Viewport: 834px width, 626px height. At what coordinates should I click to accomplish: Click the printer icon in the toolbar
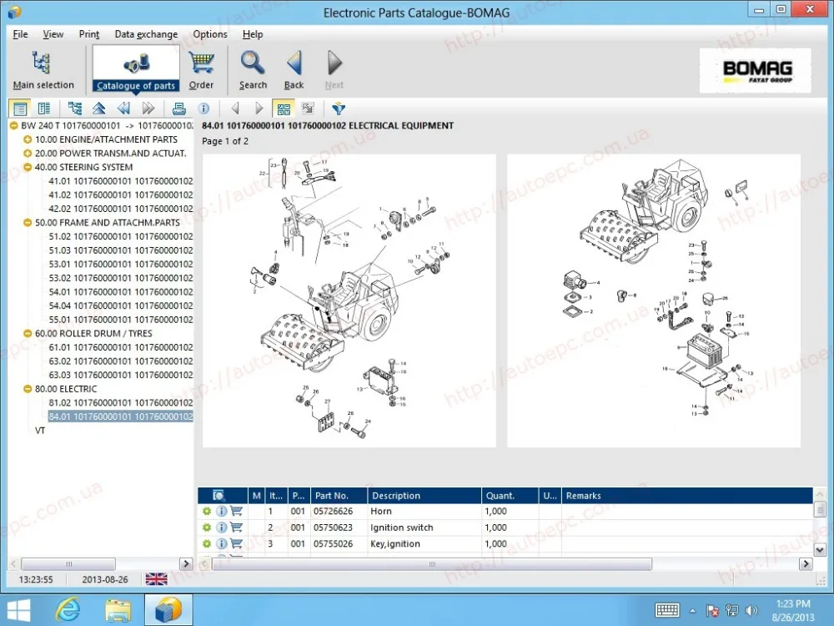coord(178,109)
